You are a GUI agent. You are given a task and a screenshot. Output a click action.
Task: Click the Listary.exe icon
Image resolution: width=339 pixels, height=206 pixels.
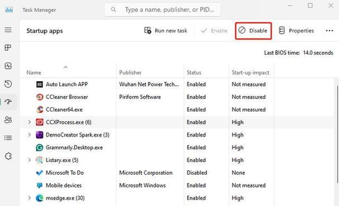coord(39,160)
